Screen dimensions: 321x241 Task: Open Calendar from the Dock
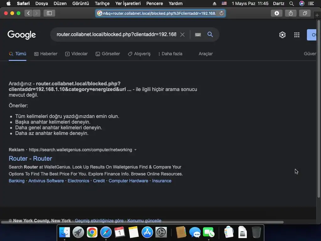pos(119,233)
